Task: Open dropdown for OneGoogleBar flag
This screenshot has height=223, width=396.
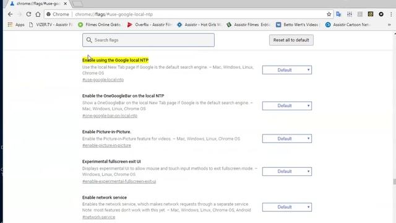Action: click(287, 106)
